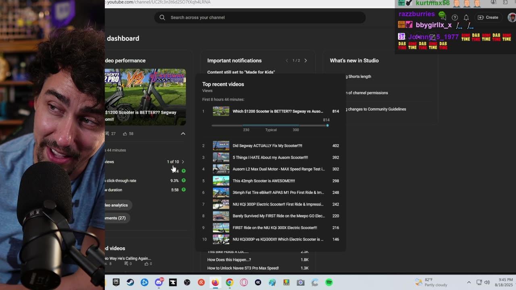This screenshot has width=516, height=290.
Task: Open weather widget 82°F Partly cloudy
Action: click(x=431, y=282)
